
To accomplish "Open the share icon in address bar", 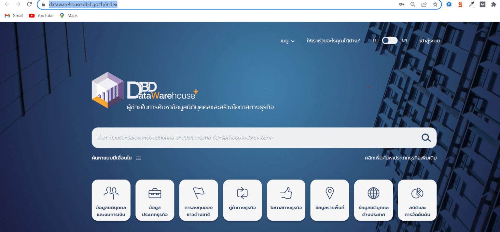I will pyautogui.click(x=424, y=5).
